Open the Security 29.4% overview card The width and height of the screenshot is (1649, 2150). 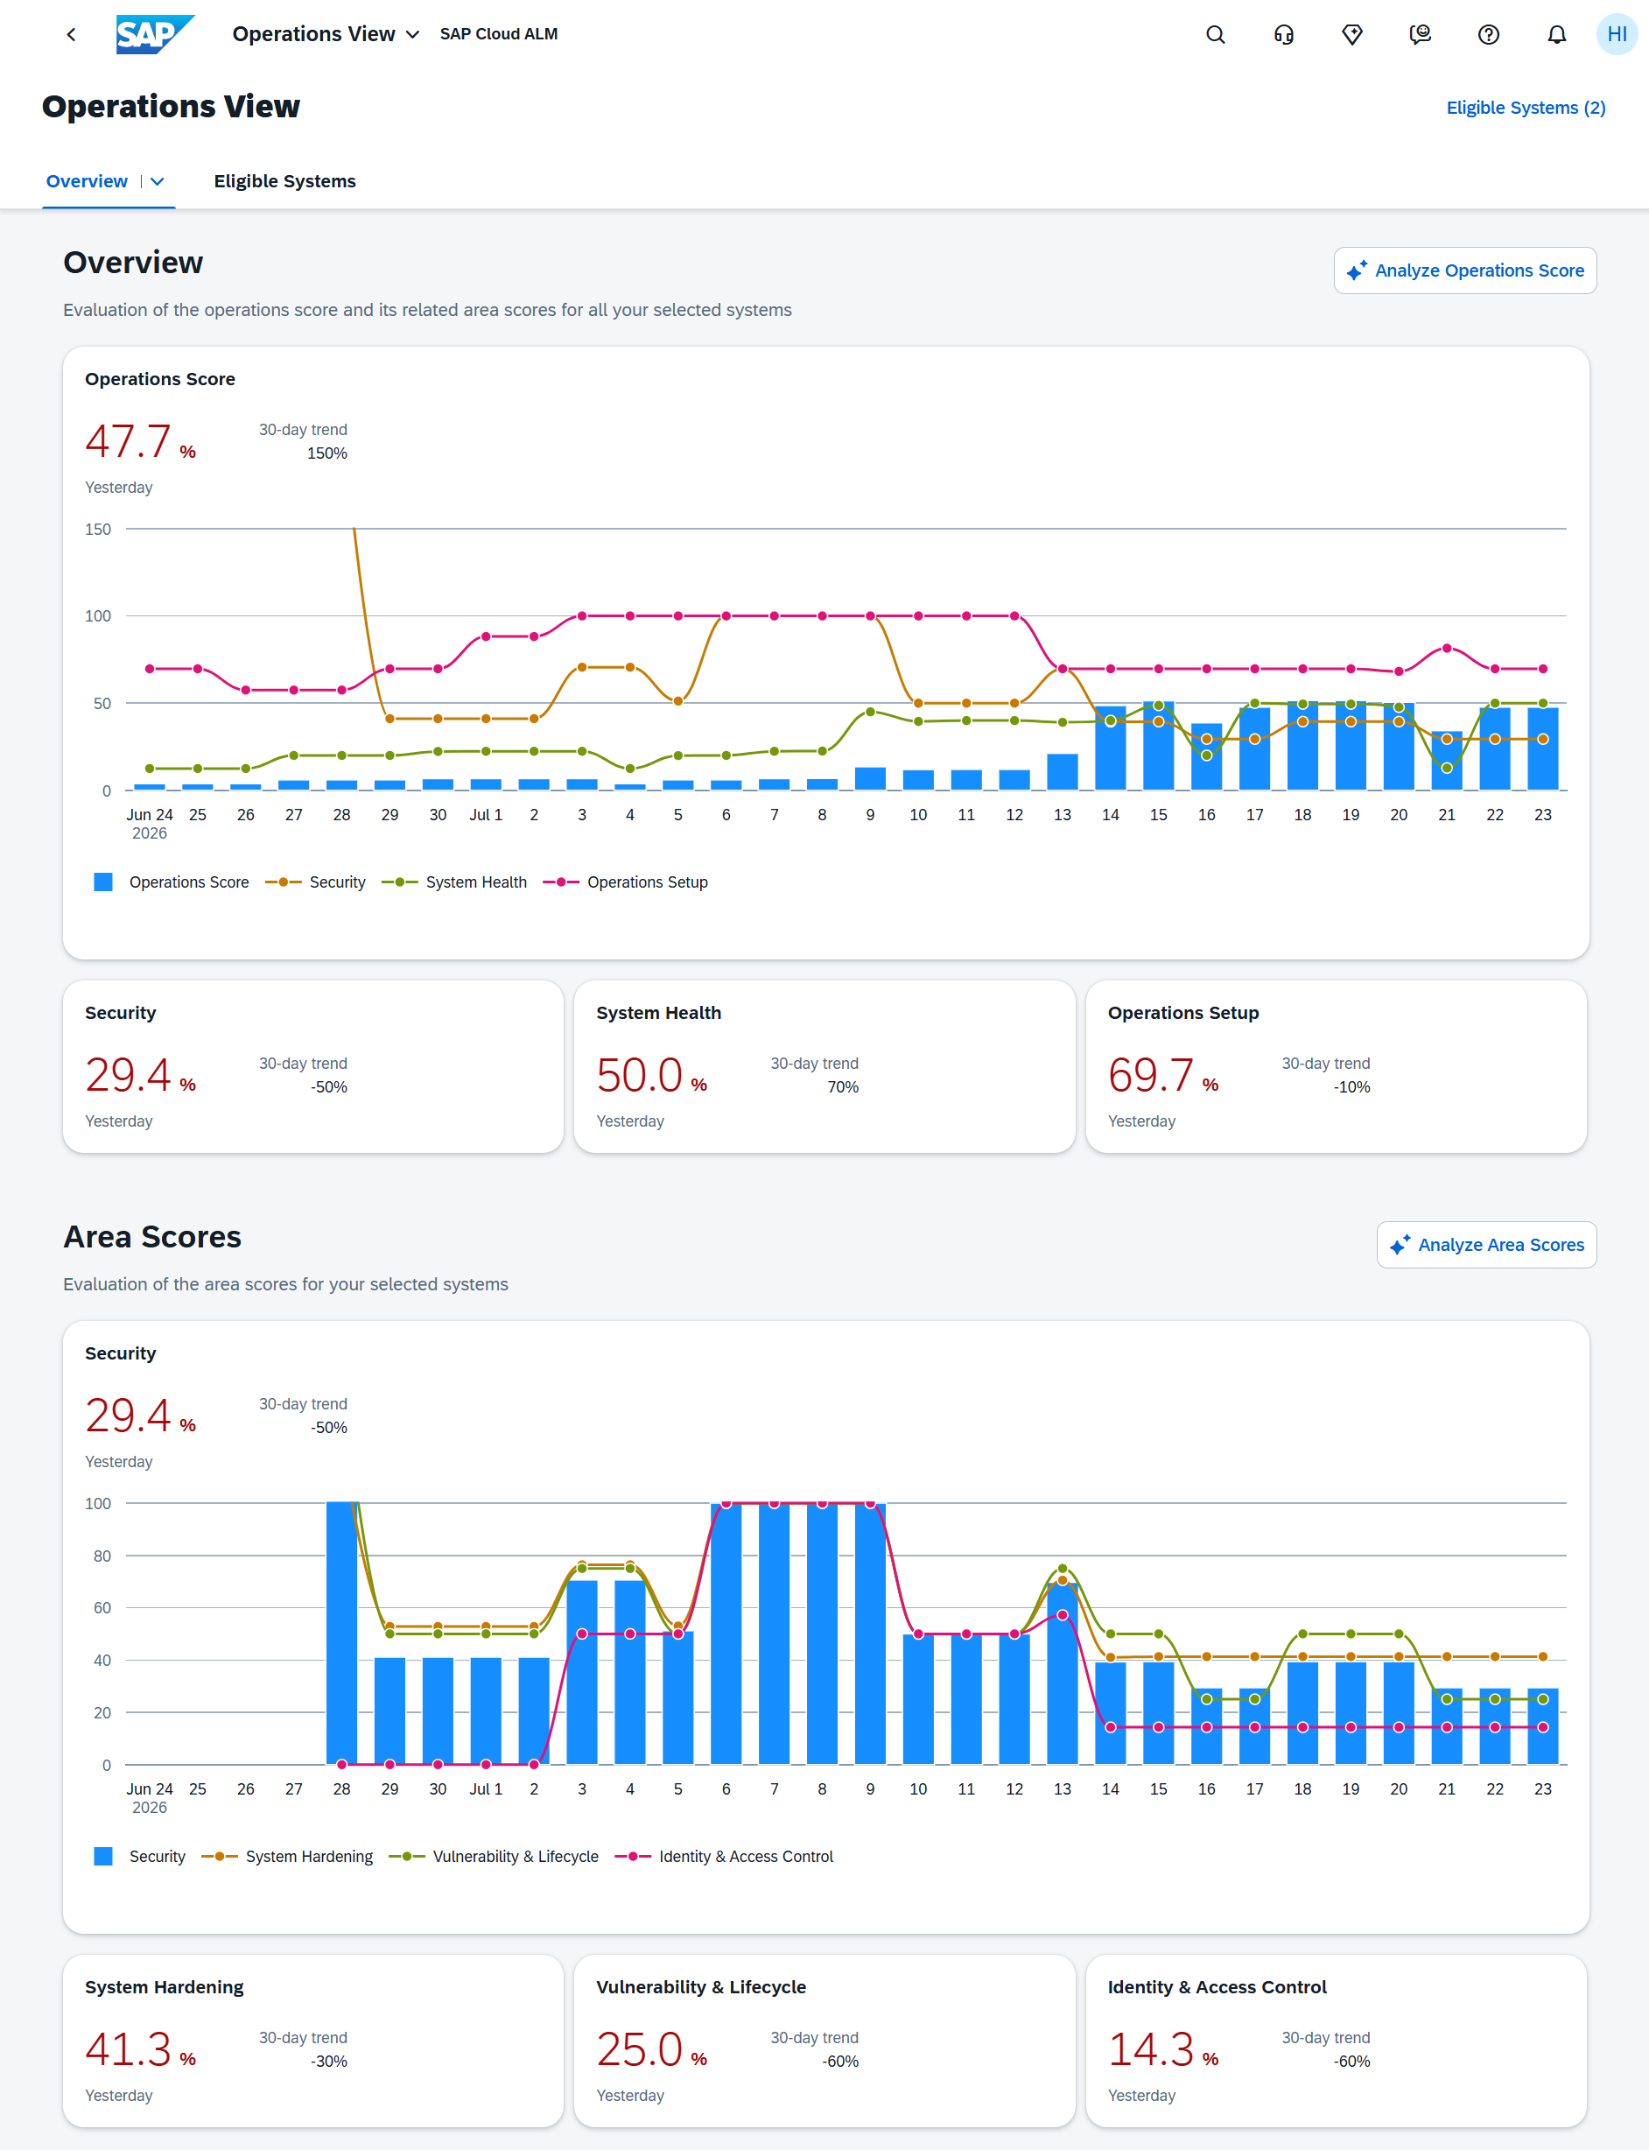[313, 1066]
